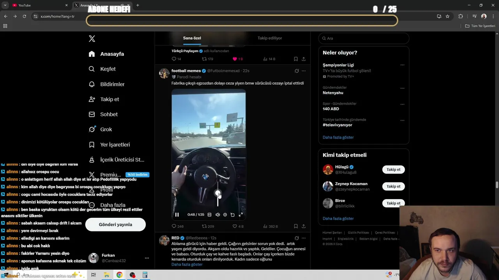Bookmark the football memes post
Screen dimensions: 499x280
296,226
